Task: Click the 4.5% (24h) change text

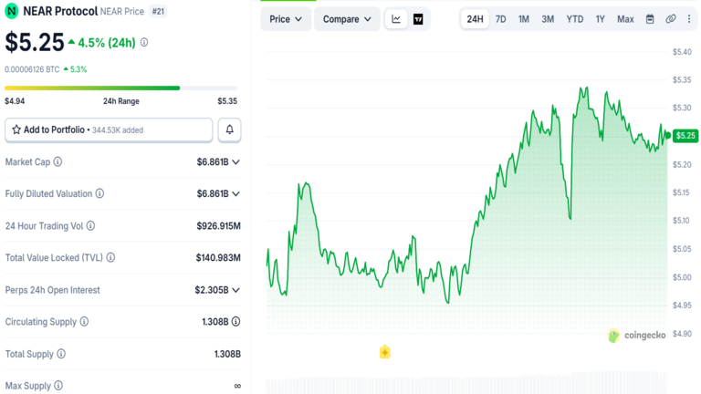Action: click(x=107, y=43)
